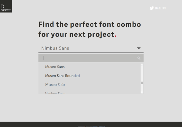
Task: Collapse the font dropdown arrow
Action: (139, 48)
